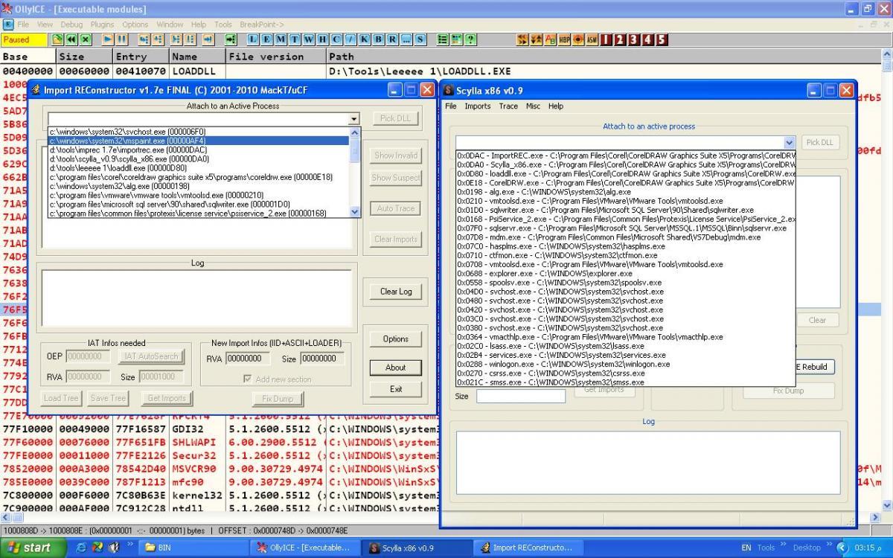Click the Scylla PE Rebuild button
The image size is (893, 558).
[810, 367]
